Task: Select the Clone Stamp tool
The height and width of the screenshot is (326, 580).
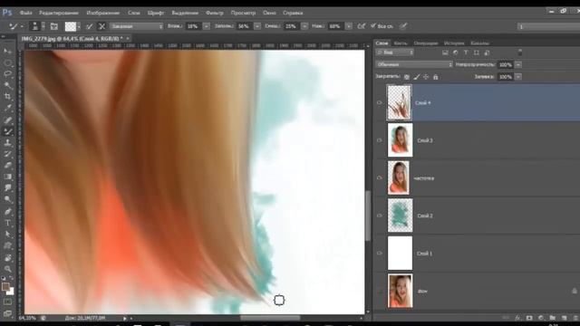Action: coord(7,143)
